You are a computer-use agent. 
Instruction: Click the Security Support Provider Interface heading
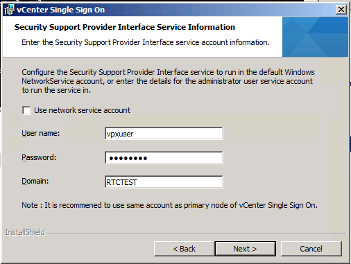tap(125, 27)
